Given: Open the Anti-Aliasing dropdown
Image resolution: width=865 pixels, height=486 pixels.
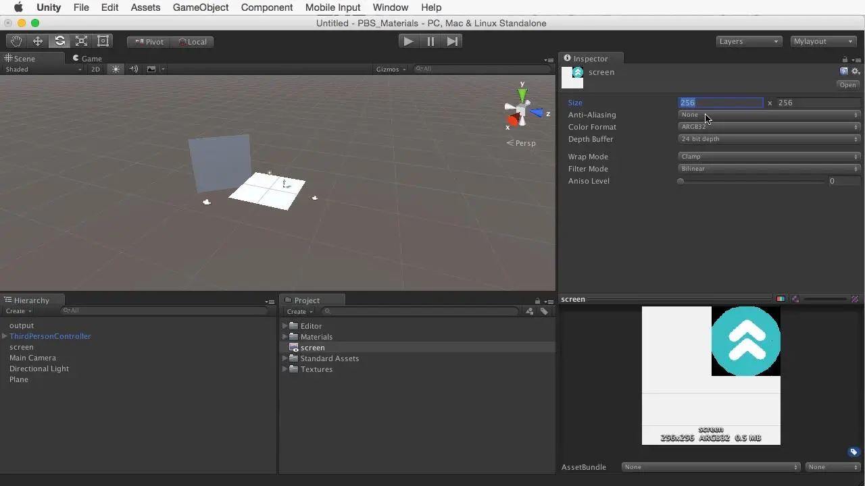Looking at the screenshot, I should 769,115.
